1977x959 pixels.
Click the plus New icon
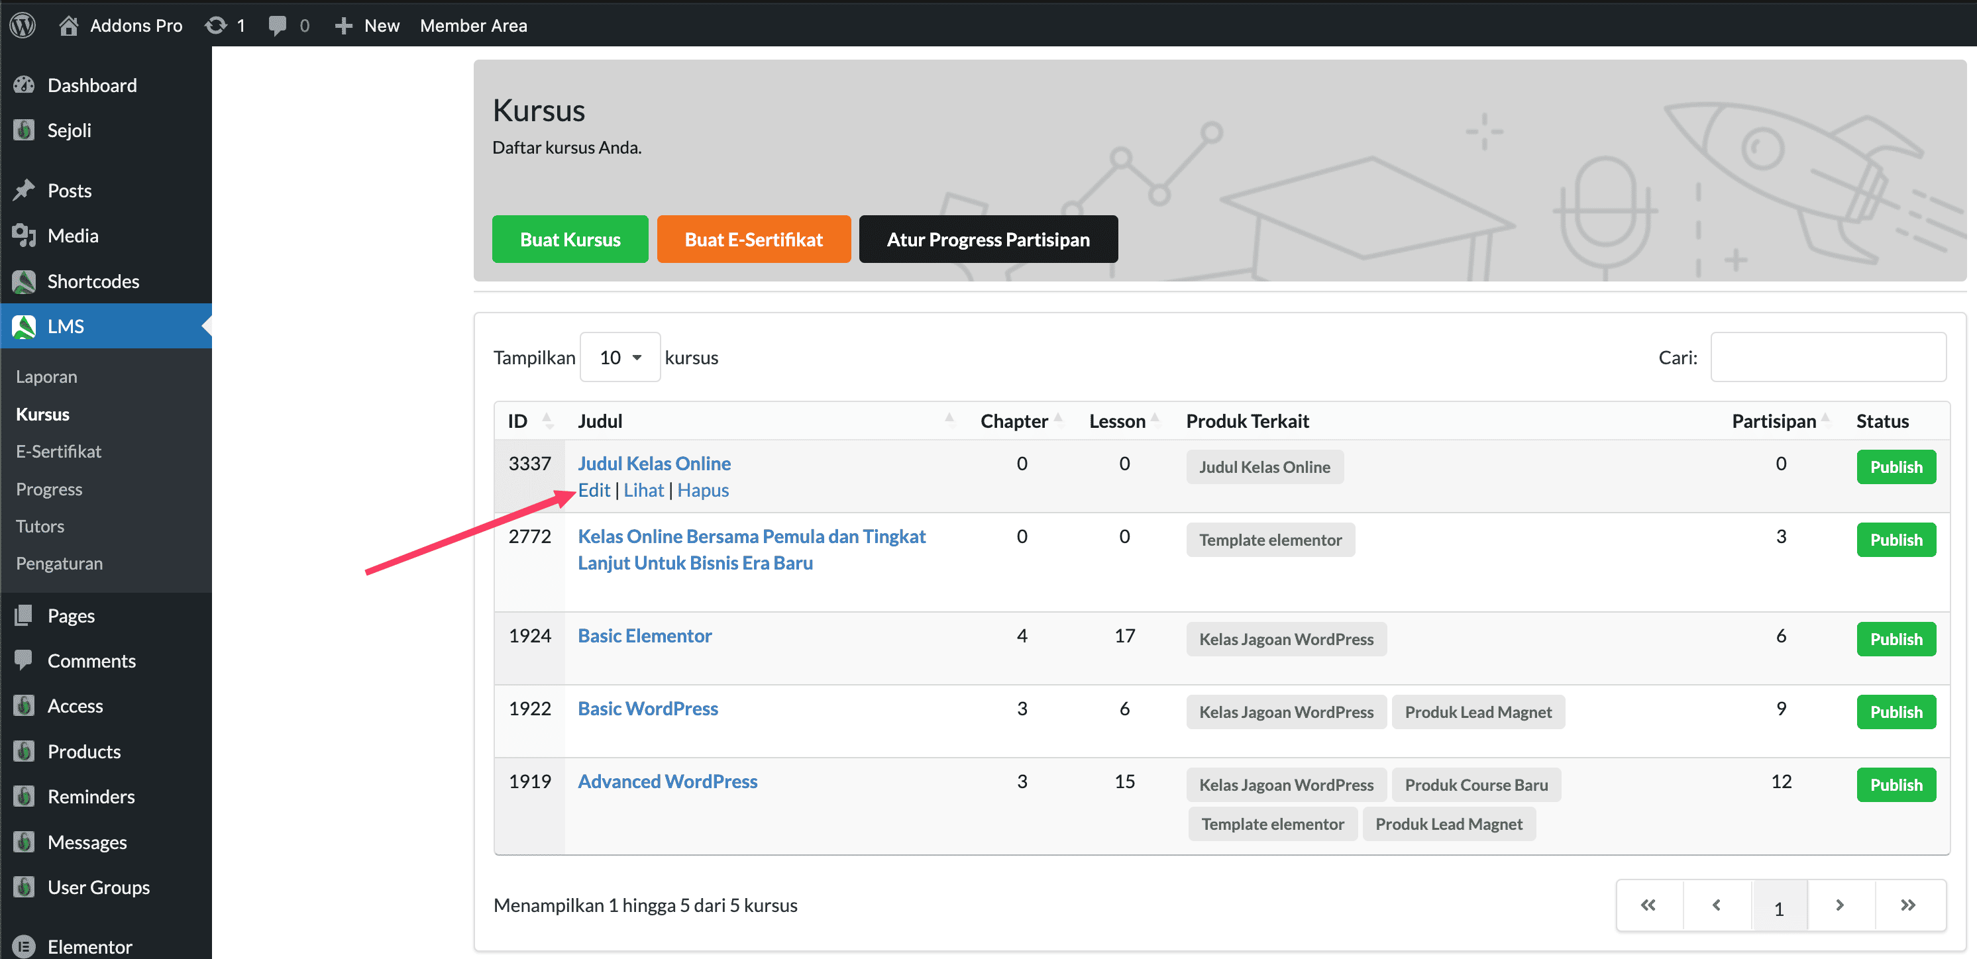(x=344, y=25)
